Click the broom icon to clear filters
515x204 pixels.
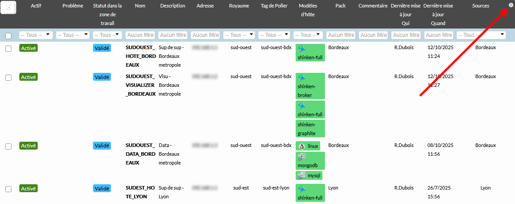[x=8, y=7]
